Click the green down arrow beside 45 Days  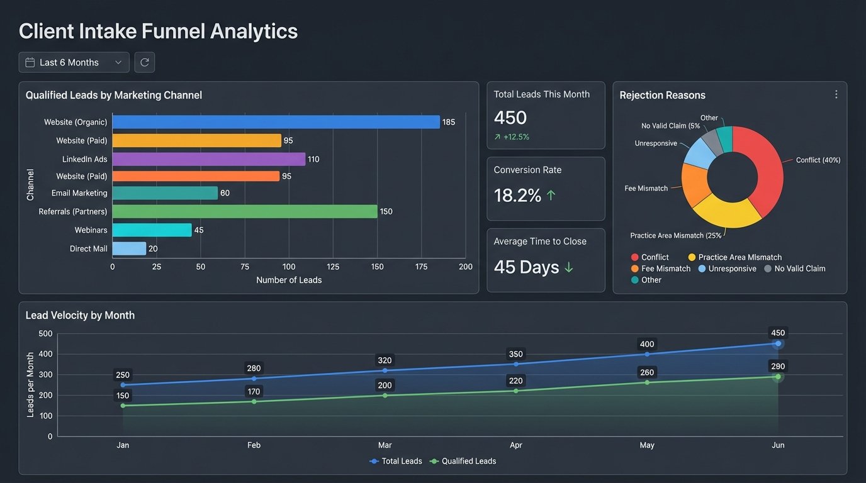[569, 267]
